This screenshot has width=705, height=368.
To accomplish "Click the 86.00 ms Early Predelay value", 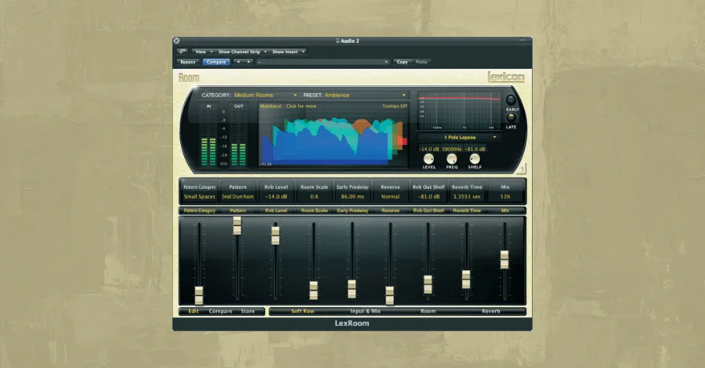I will [x=352, y=197].
